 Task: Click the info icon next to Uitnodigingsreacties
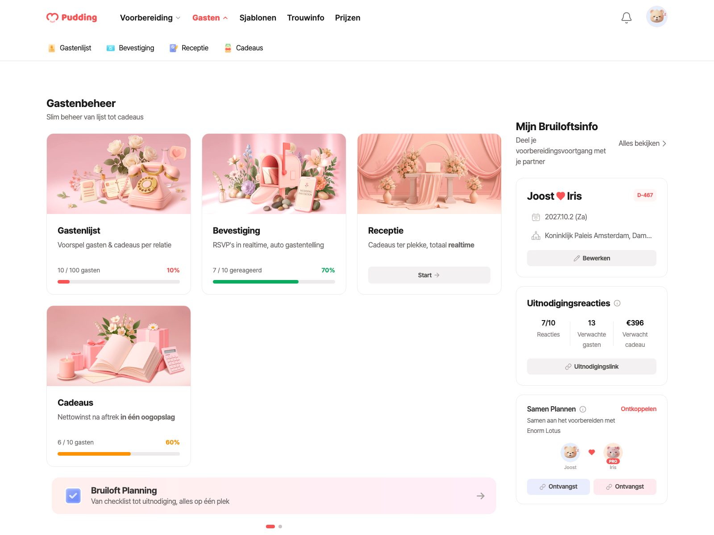point(617,303)
